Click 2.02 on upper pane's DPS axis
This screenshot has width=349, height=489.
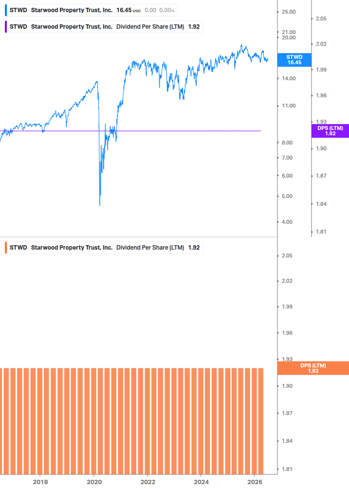coord(321,44)
